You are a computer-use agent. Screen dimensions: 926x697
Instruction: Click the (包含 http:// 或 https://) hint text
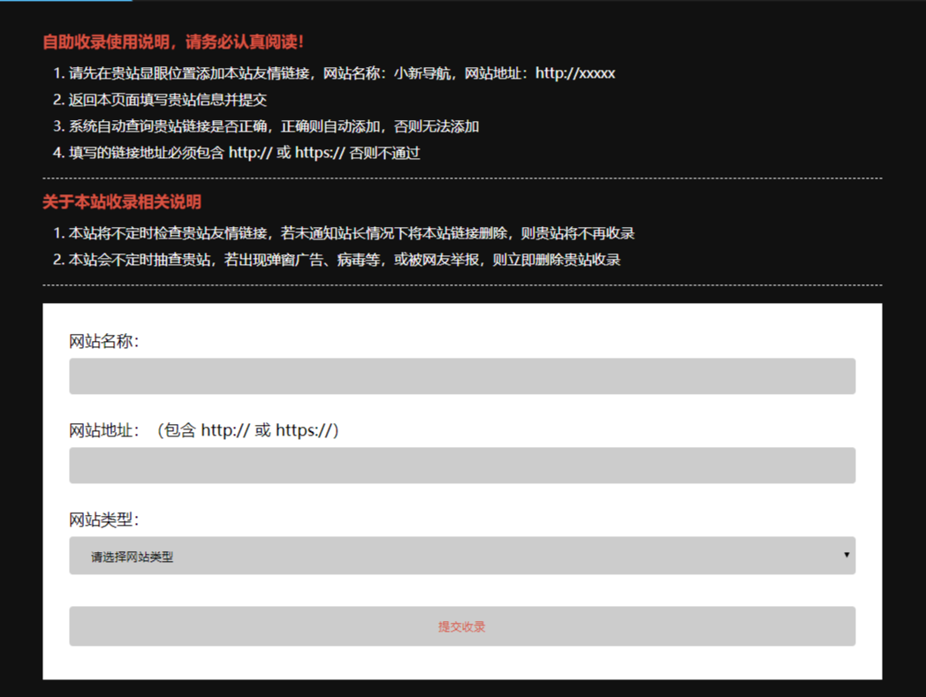click(x=248, y=431)
